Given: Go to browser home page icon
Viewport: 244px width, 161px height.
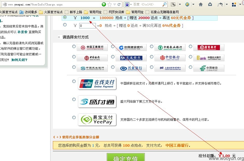Looking at the screenshot, I should pos(201,4).
